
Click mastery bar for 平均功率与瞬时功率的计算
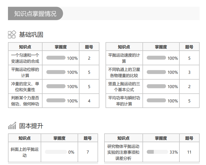click(156, 101)
